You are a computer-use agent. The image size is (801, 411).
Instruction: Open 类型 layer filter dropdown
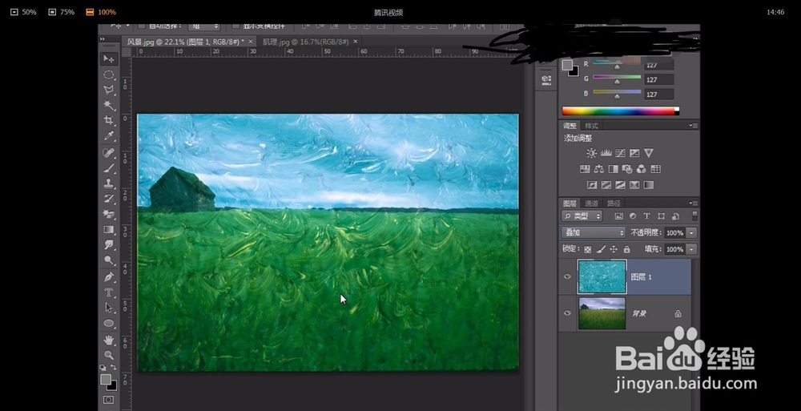582,216
